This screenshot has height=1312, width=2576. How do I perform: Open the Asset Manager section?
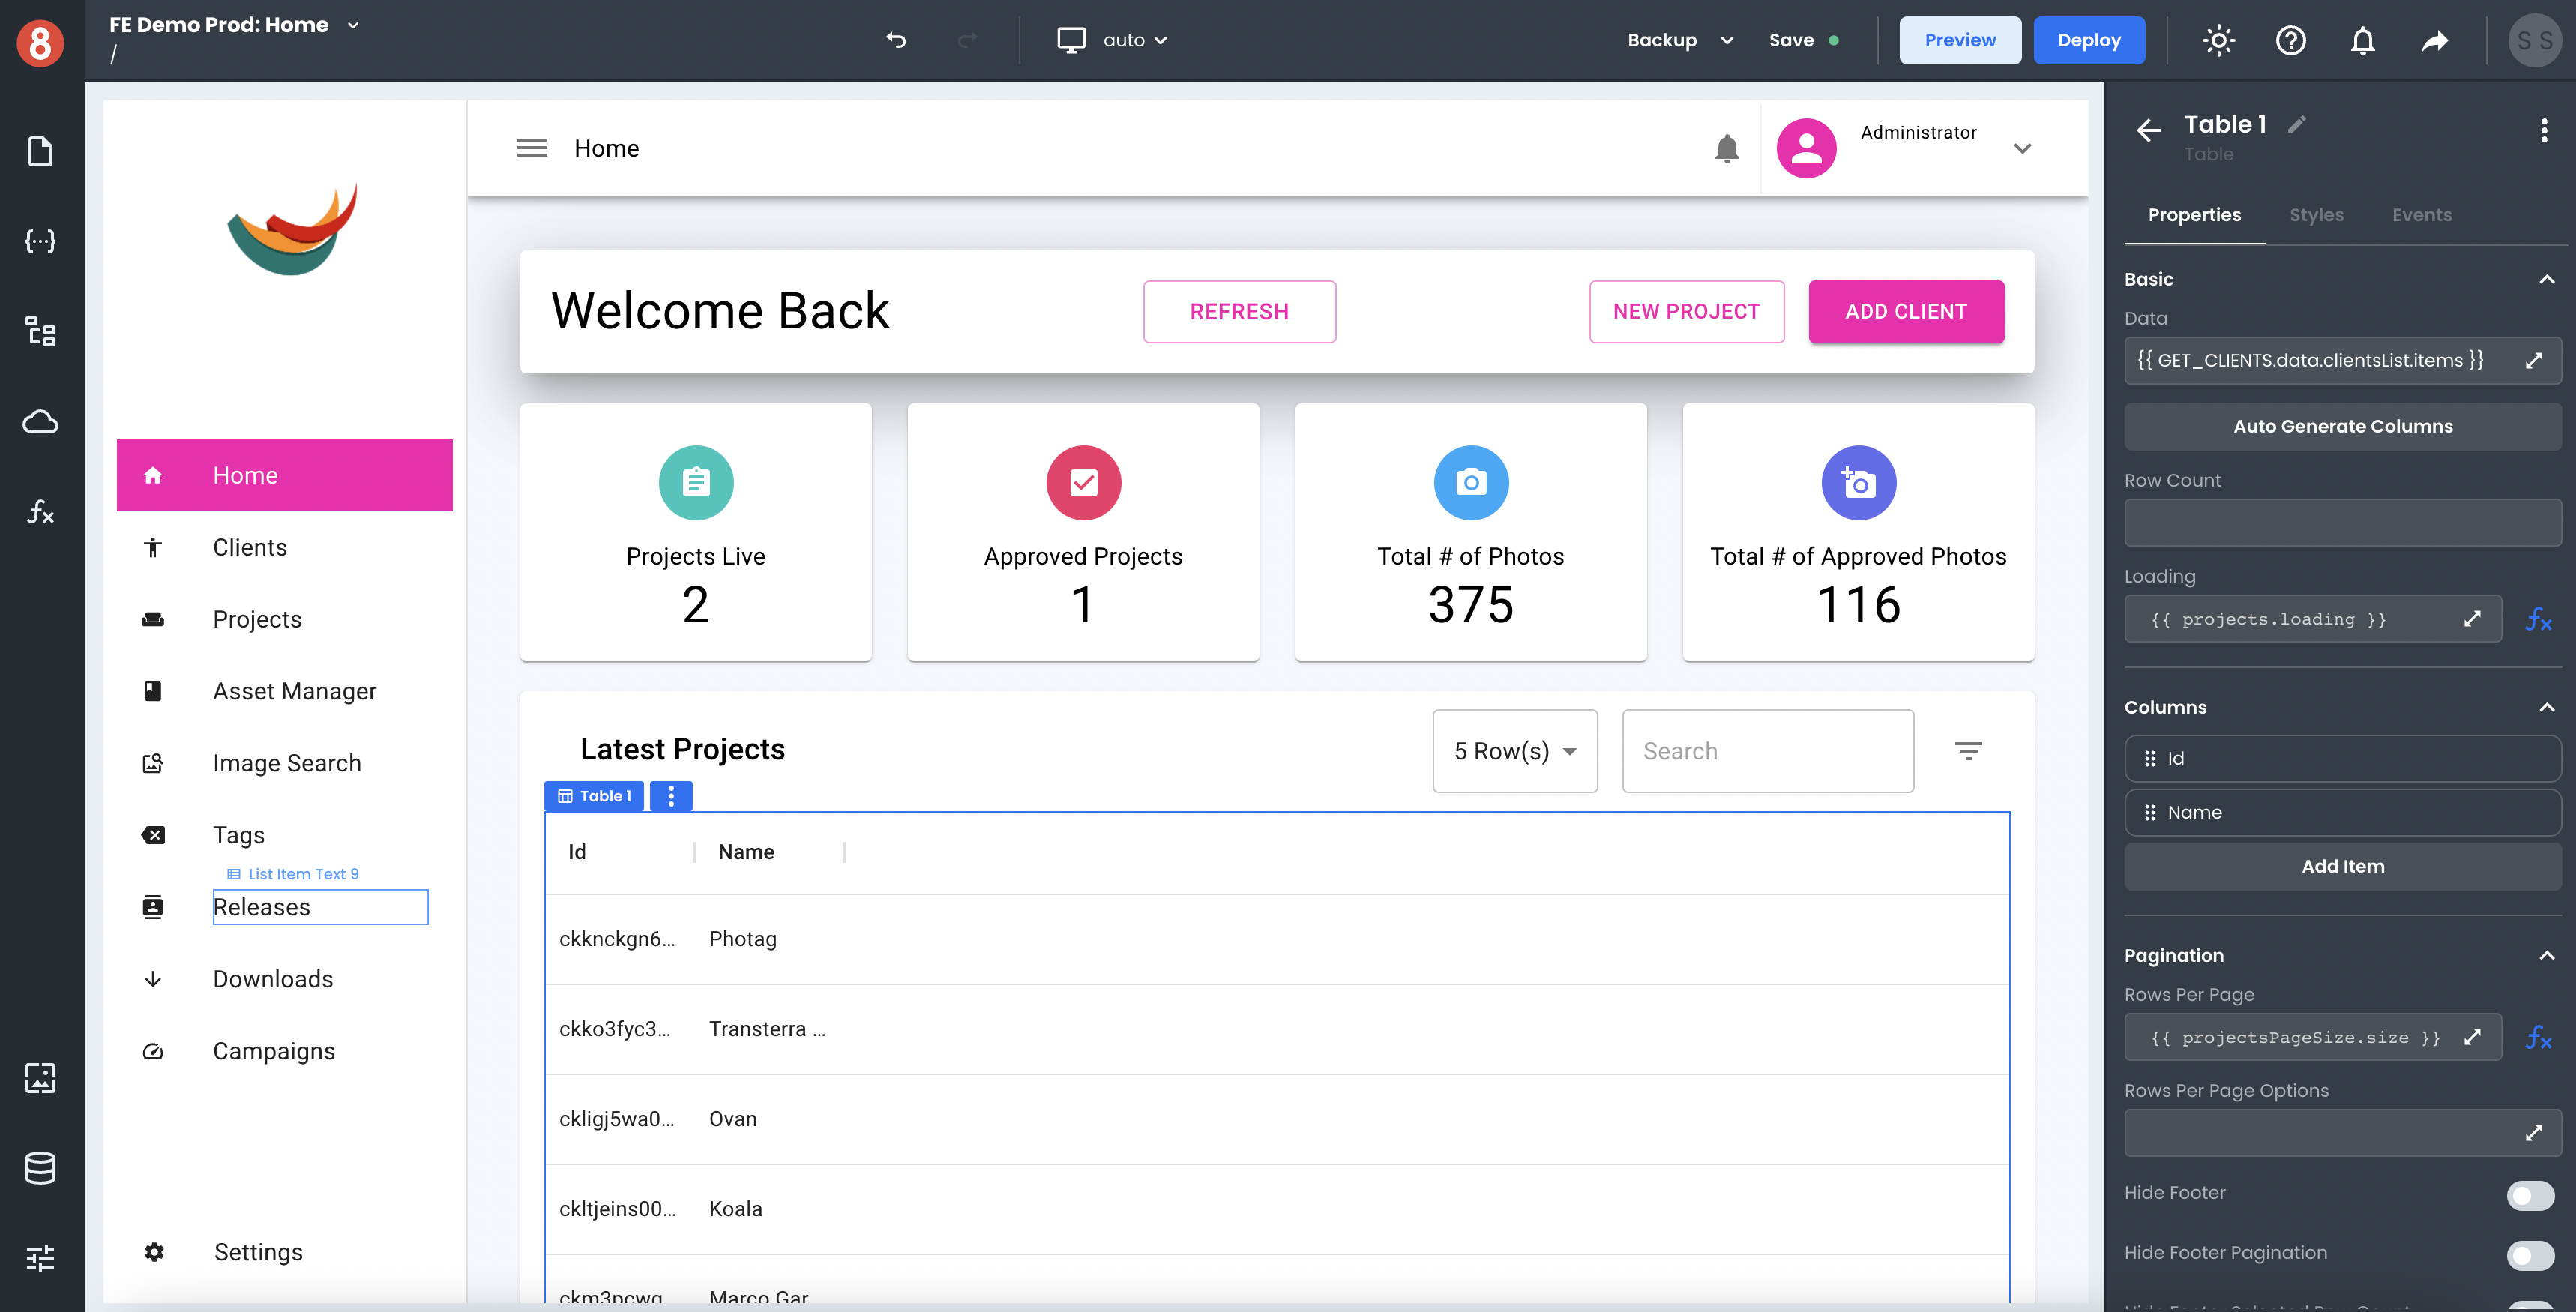click(295, 690)
